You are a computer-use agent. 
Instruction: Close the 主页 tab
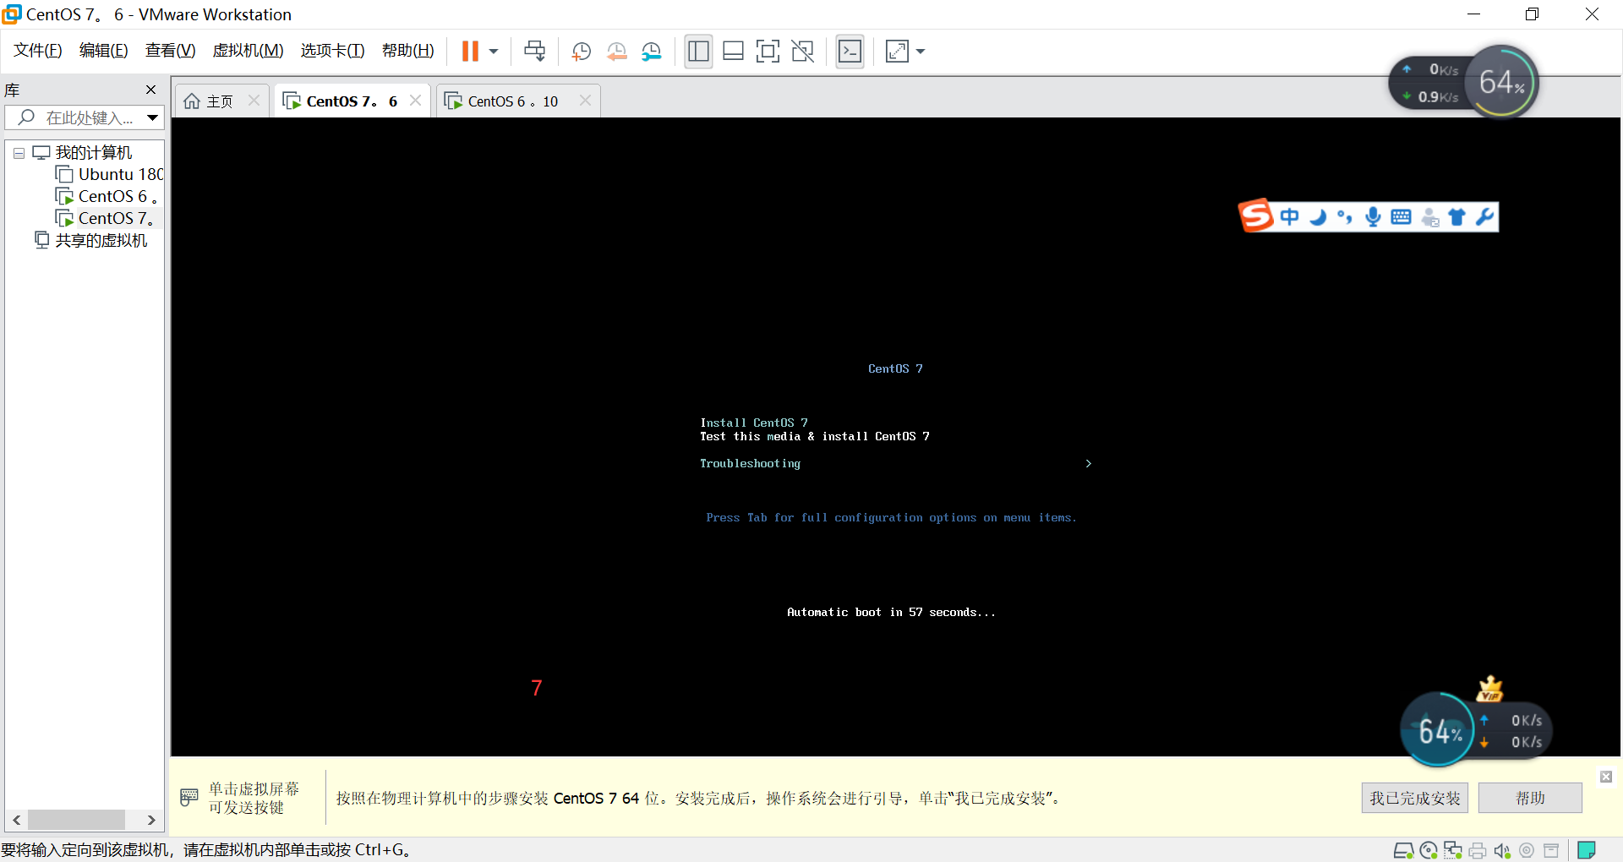point(254,101)
